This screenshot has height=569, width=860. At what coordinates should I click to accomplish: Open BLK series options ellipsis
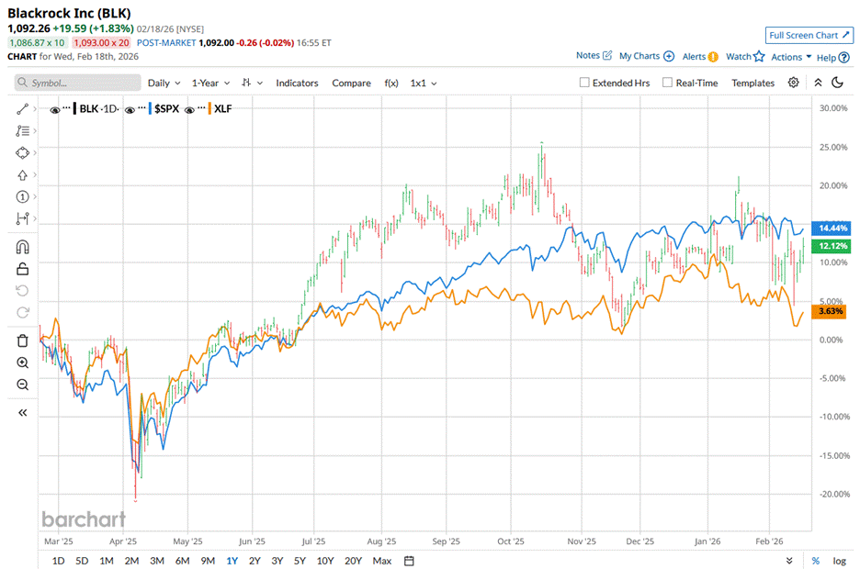point(66,107)
